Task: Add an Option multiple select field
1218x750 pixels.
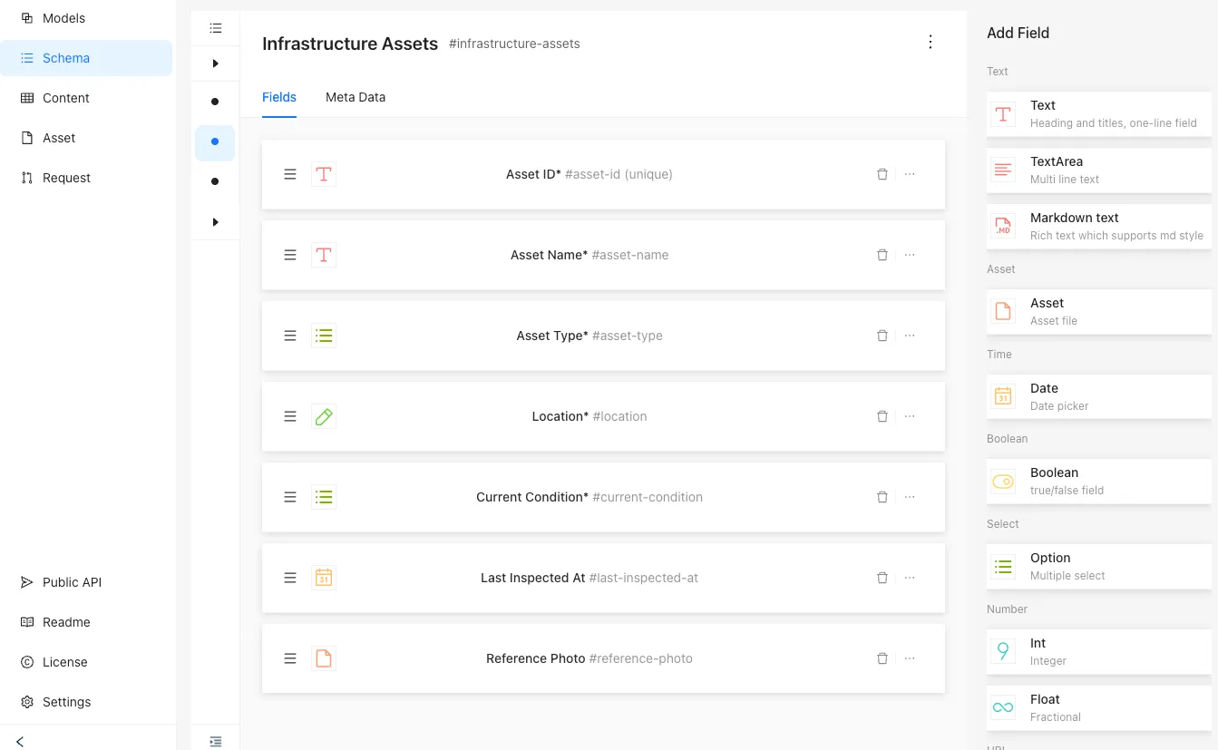Action: 1099,567
